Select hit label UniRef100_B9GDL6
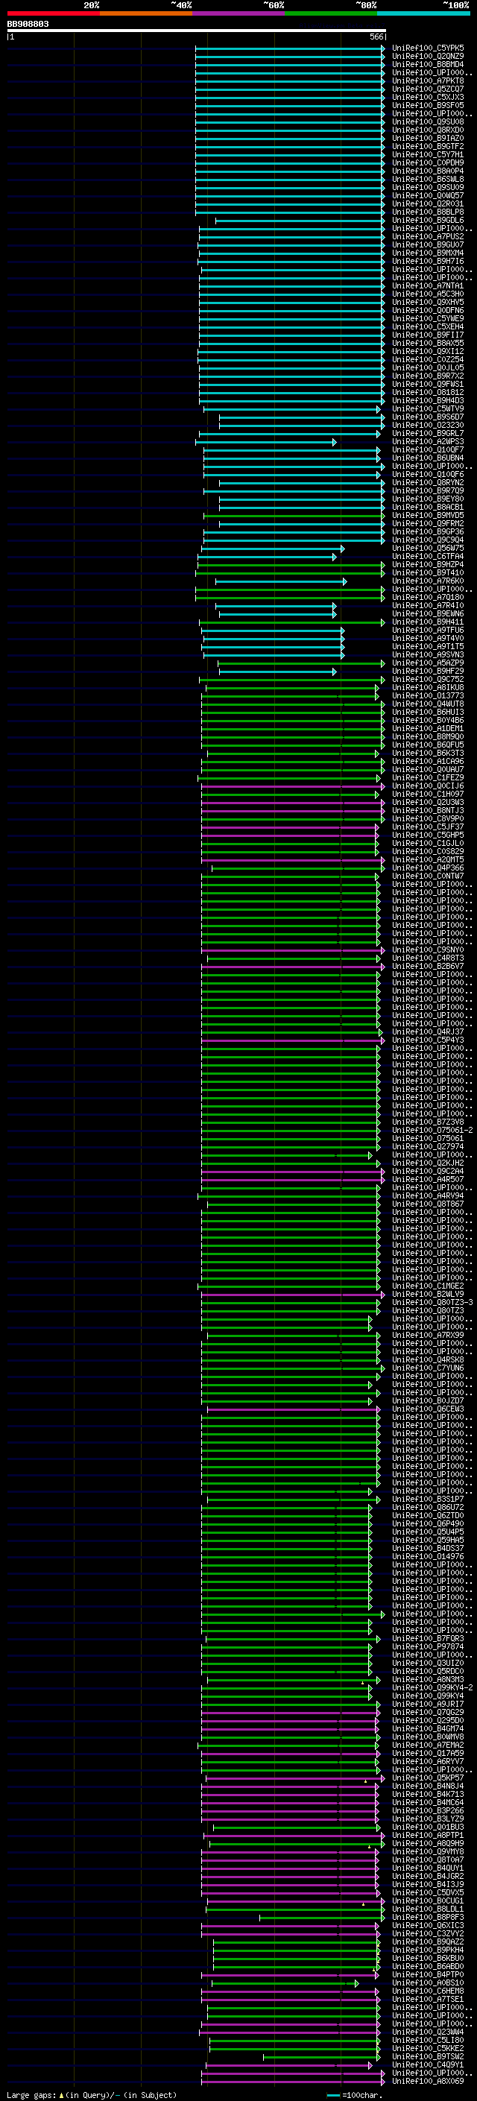The height and width of the screenshot is (2101, 477). coord(428,220)
